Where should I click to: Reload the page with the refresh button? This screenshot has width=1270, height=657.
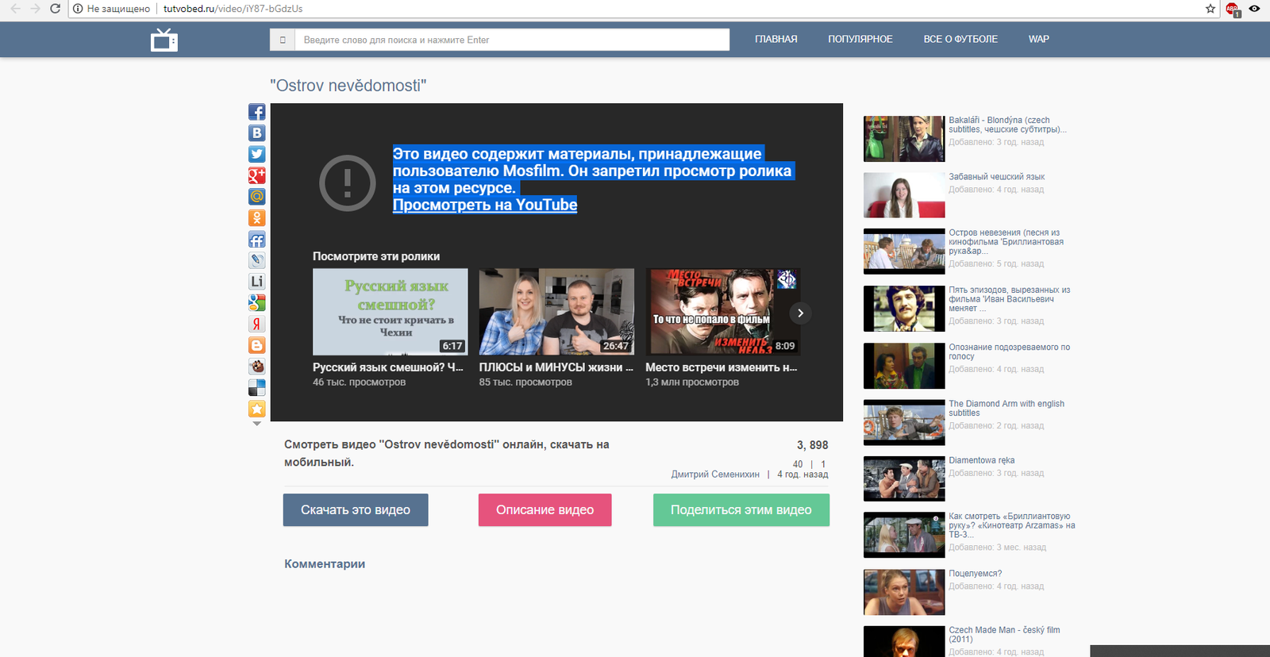[x=55, y=9]
